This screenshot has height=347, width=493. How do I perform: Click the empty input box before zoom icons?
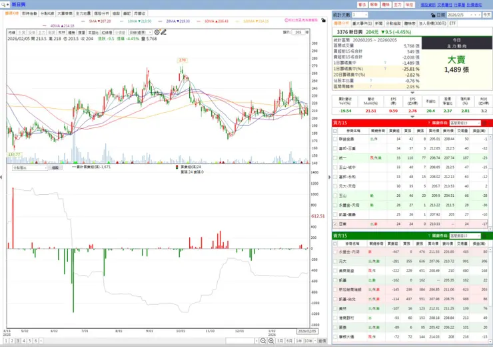(241, 341)
